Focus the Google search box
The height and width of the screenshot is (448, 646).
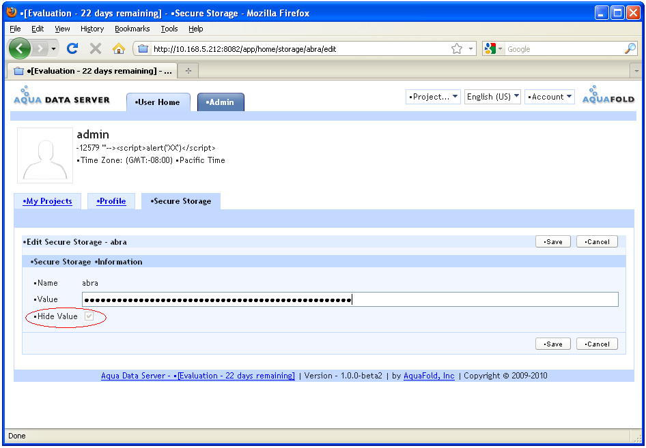tap(565, 49)
